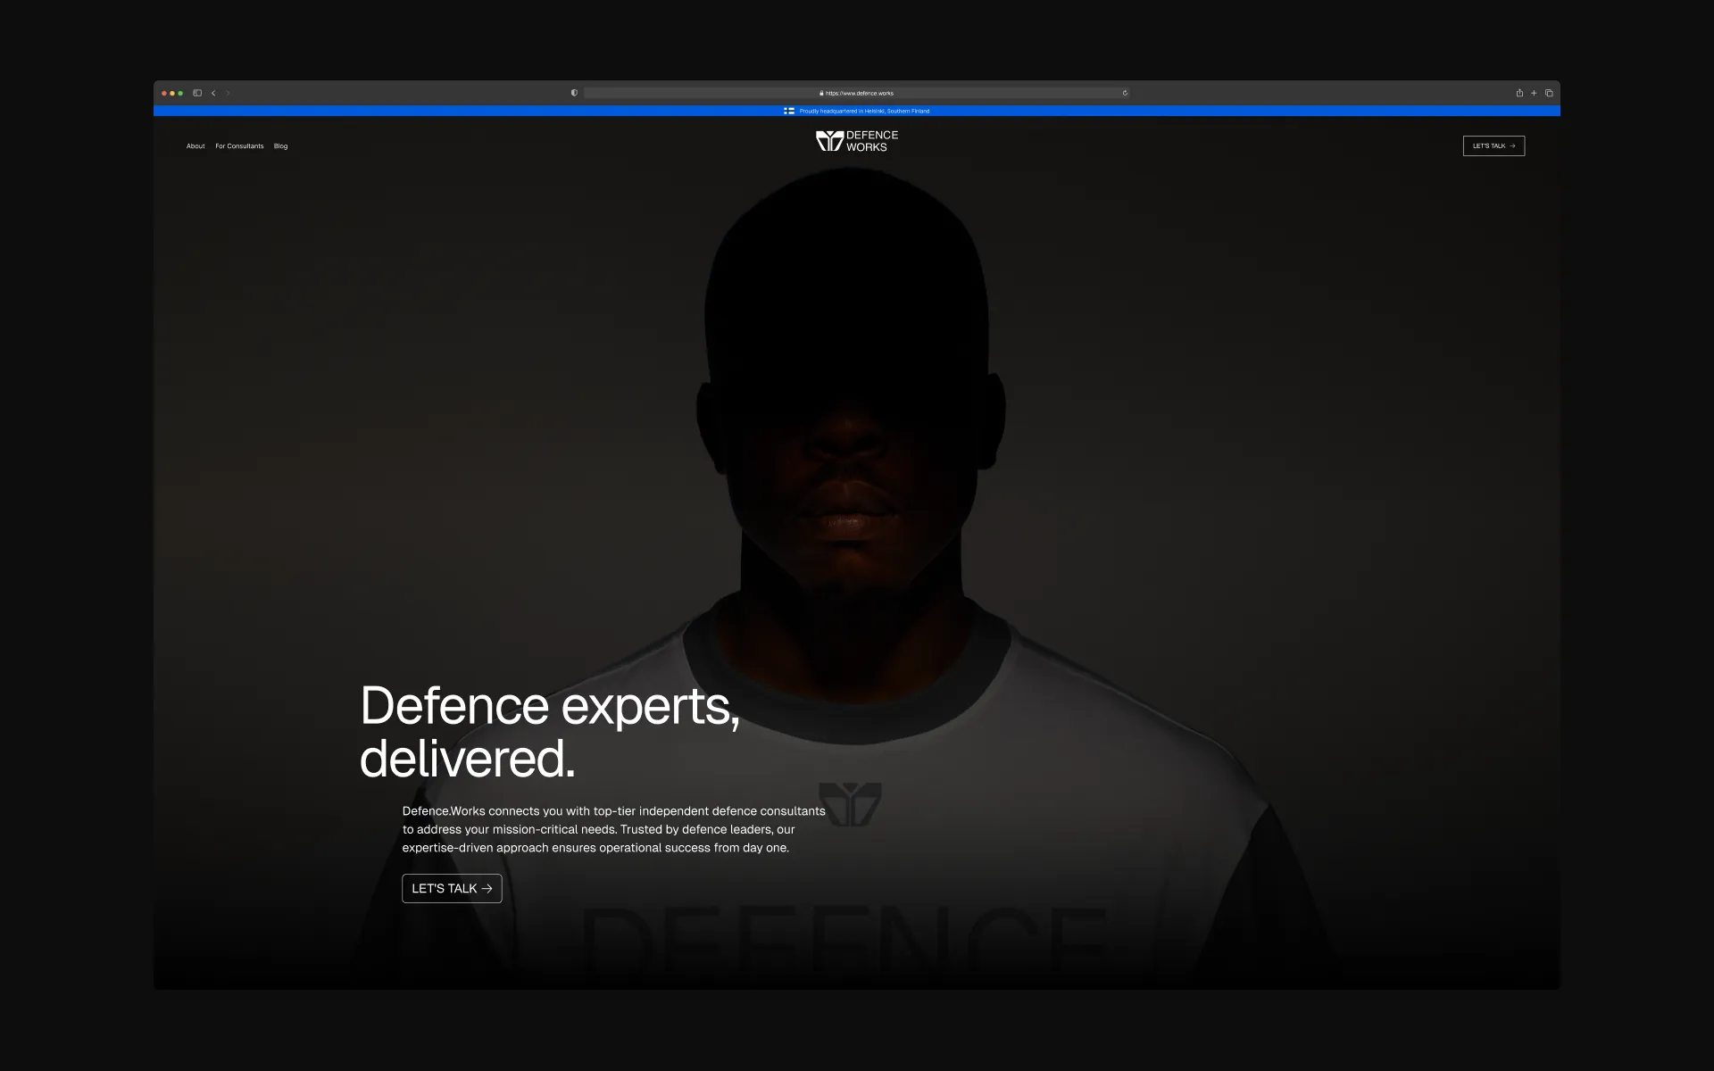The height and width of the screenshot is (1071, 1714).
Task: Open the share sheet icon
Action: pos(1519,93)
